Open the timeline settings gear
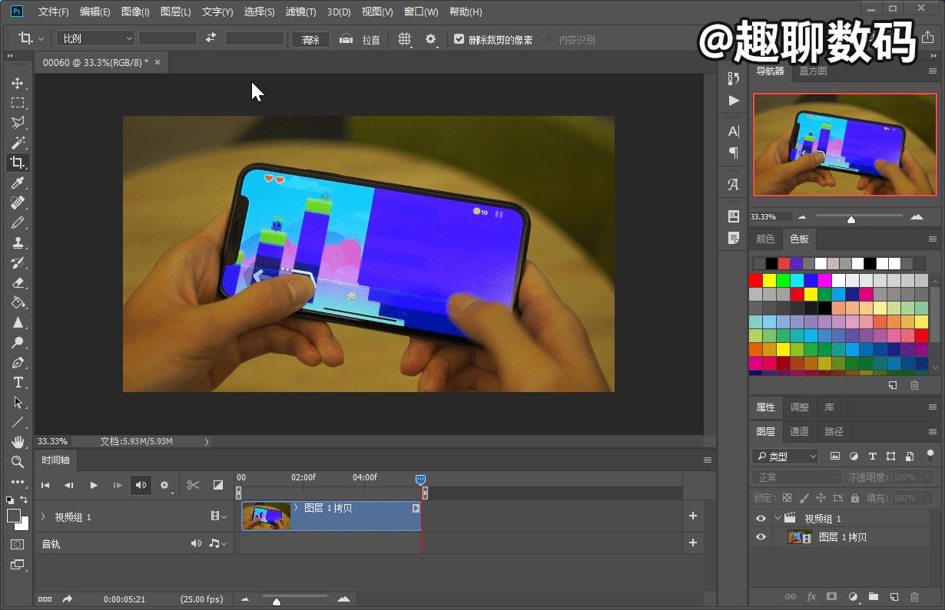 (164, 485)
